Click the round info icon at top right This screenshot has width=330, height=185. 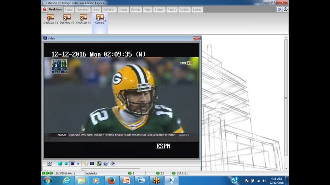coord(285,10)
